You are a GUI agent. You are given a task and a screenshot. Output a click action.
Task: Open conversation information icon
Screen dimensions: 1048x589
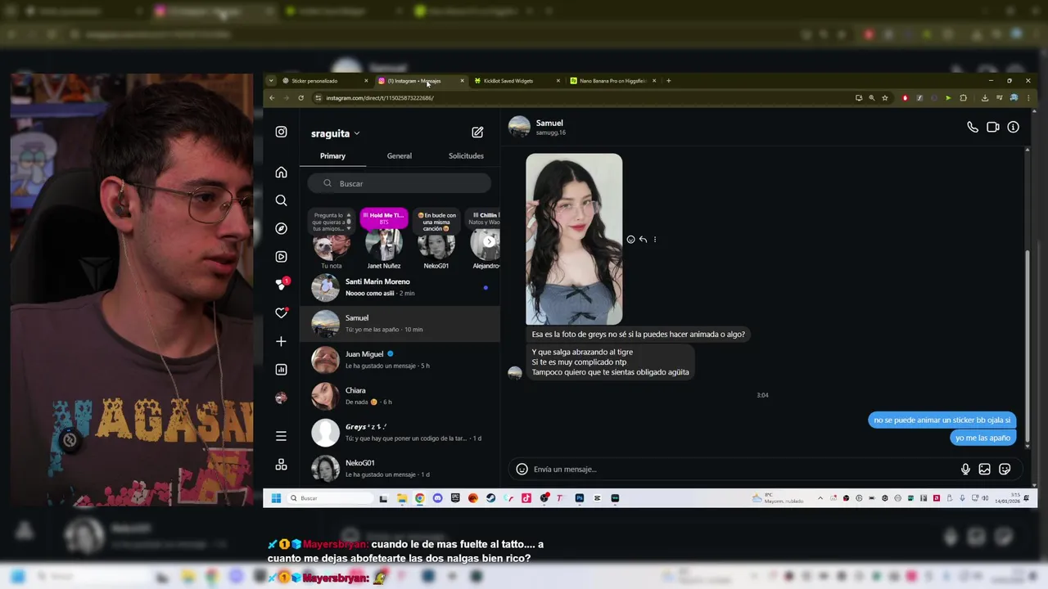coord(1014,127)
